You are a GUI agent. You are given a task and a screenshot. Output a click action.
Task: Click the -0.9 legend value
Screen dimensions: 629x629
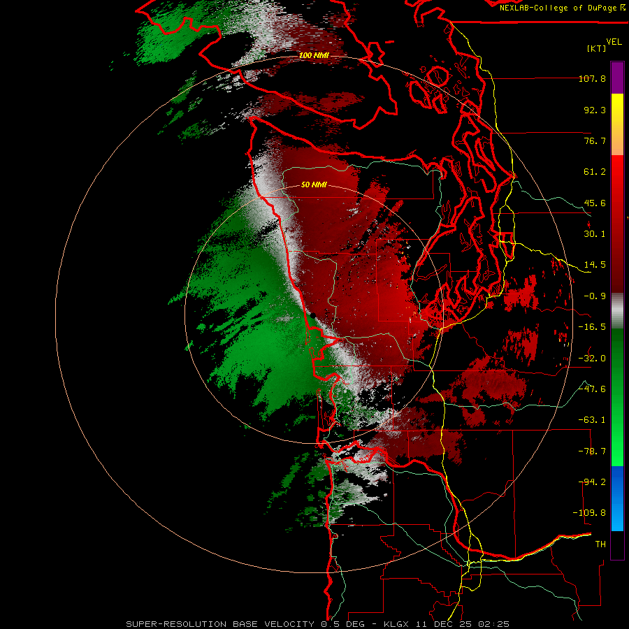point(595,296)
